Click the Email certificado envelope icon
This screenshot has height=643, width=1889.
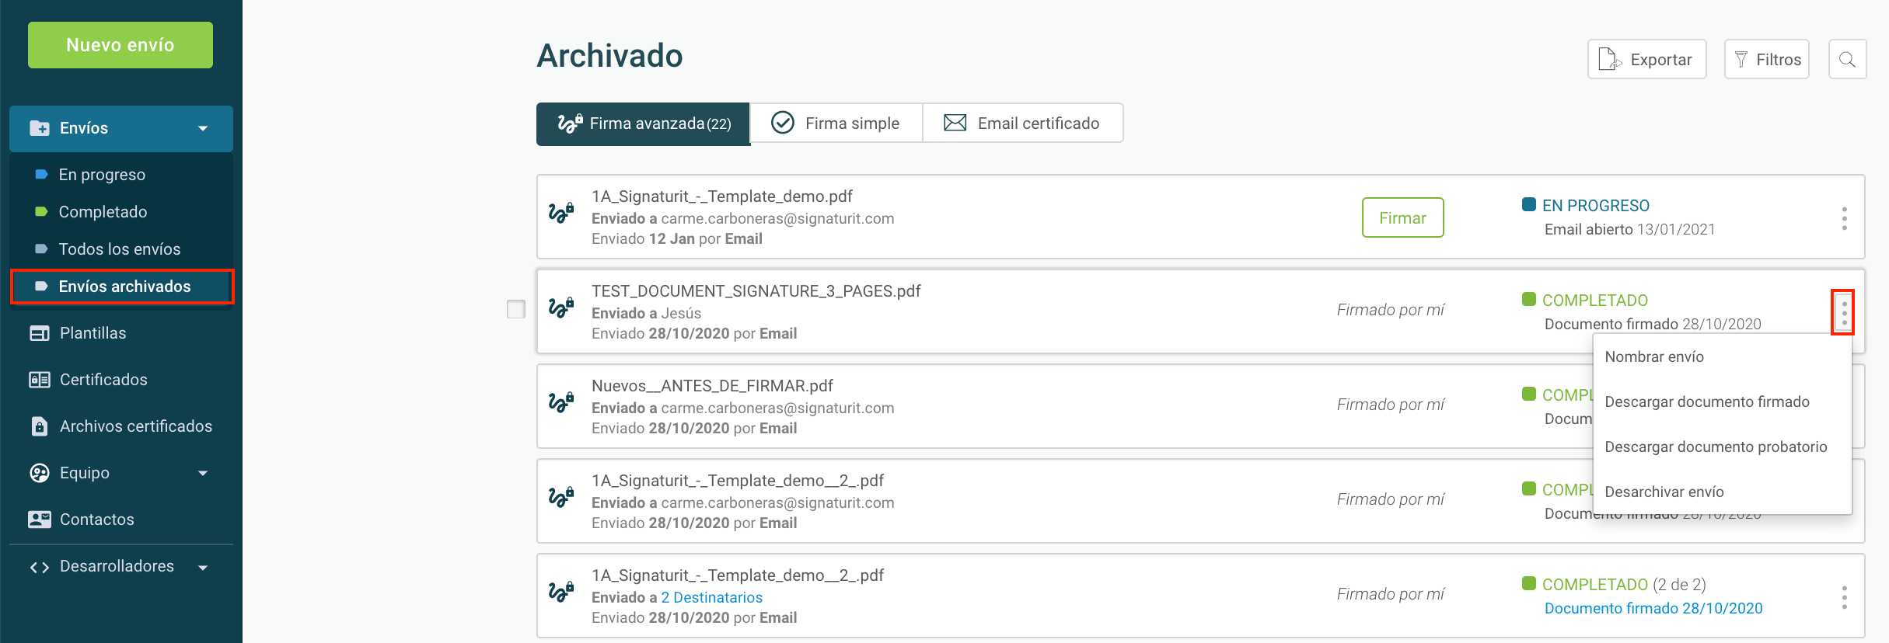(x=955, y=123)
